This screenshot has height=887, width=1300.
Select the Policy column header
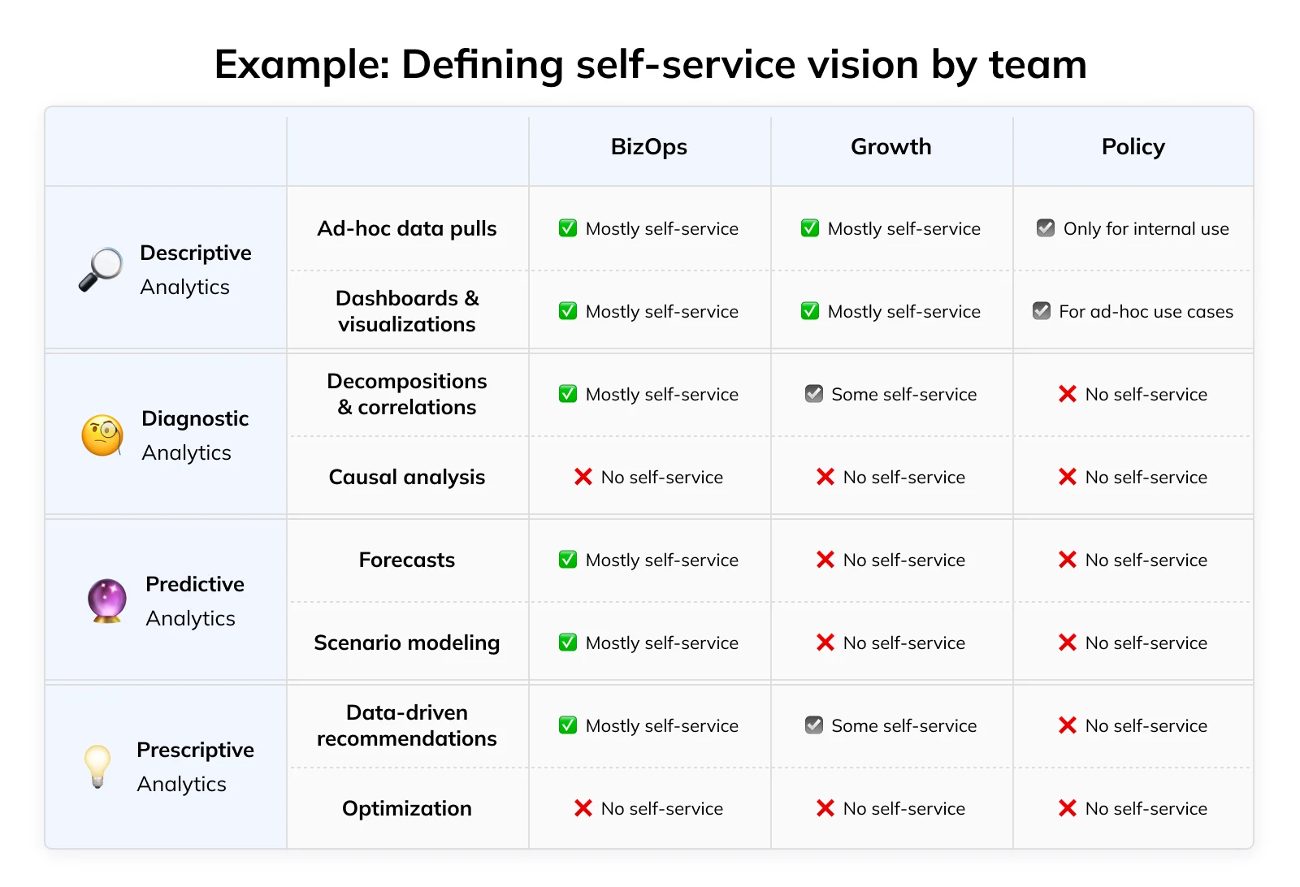1133,147
